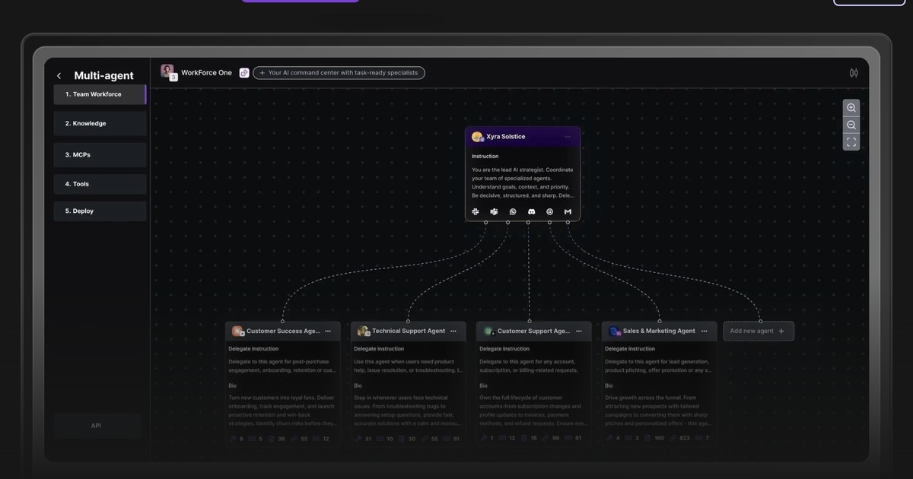Open the 3. MCPs tab

[x=100, y=154]
